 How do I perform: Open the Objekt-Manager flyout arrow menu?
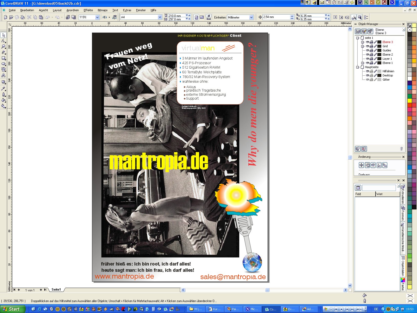[x=403, y=30]
